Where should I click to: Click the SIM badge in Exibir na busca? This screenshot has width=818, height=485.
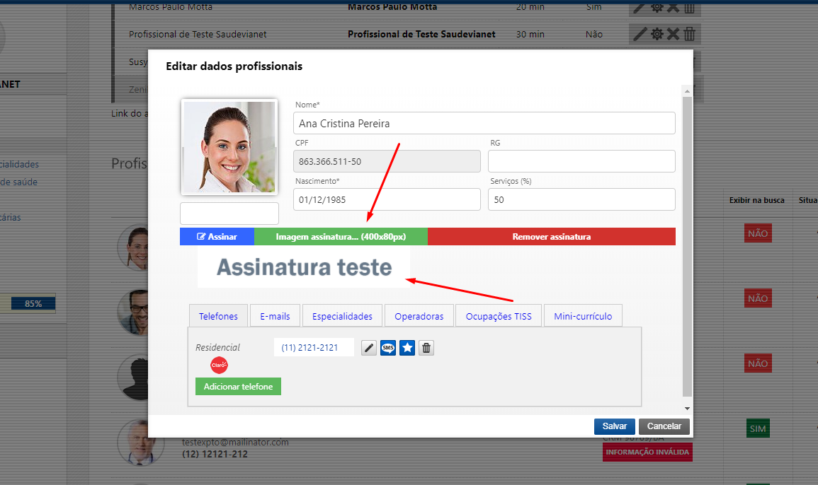click(x=758, y=428)
